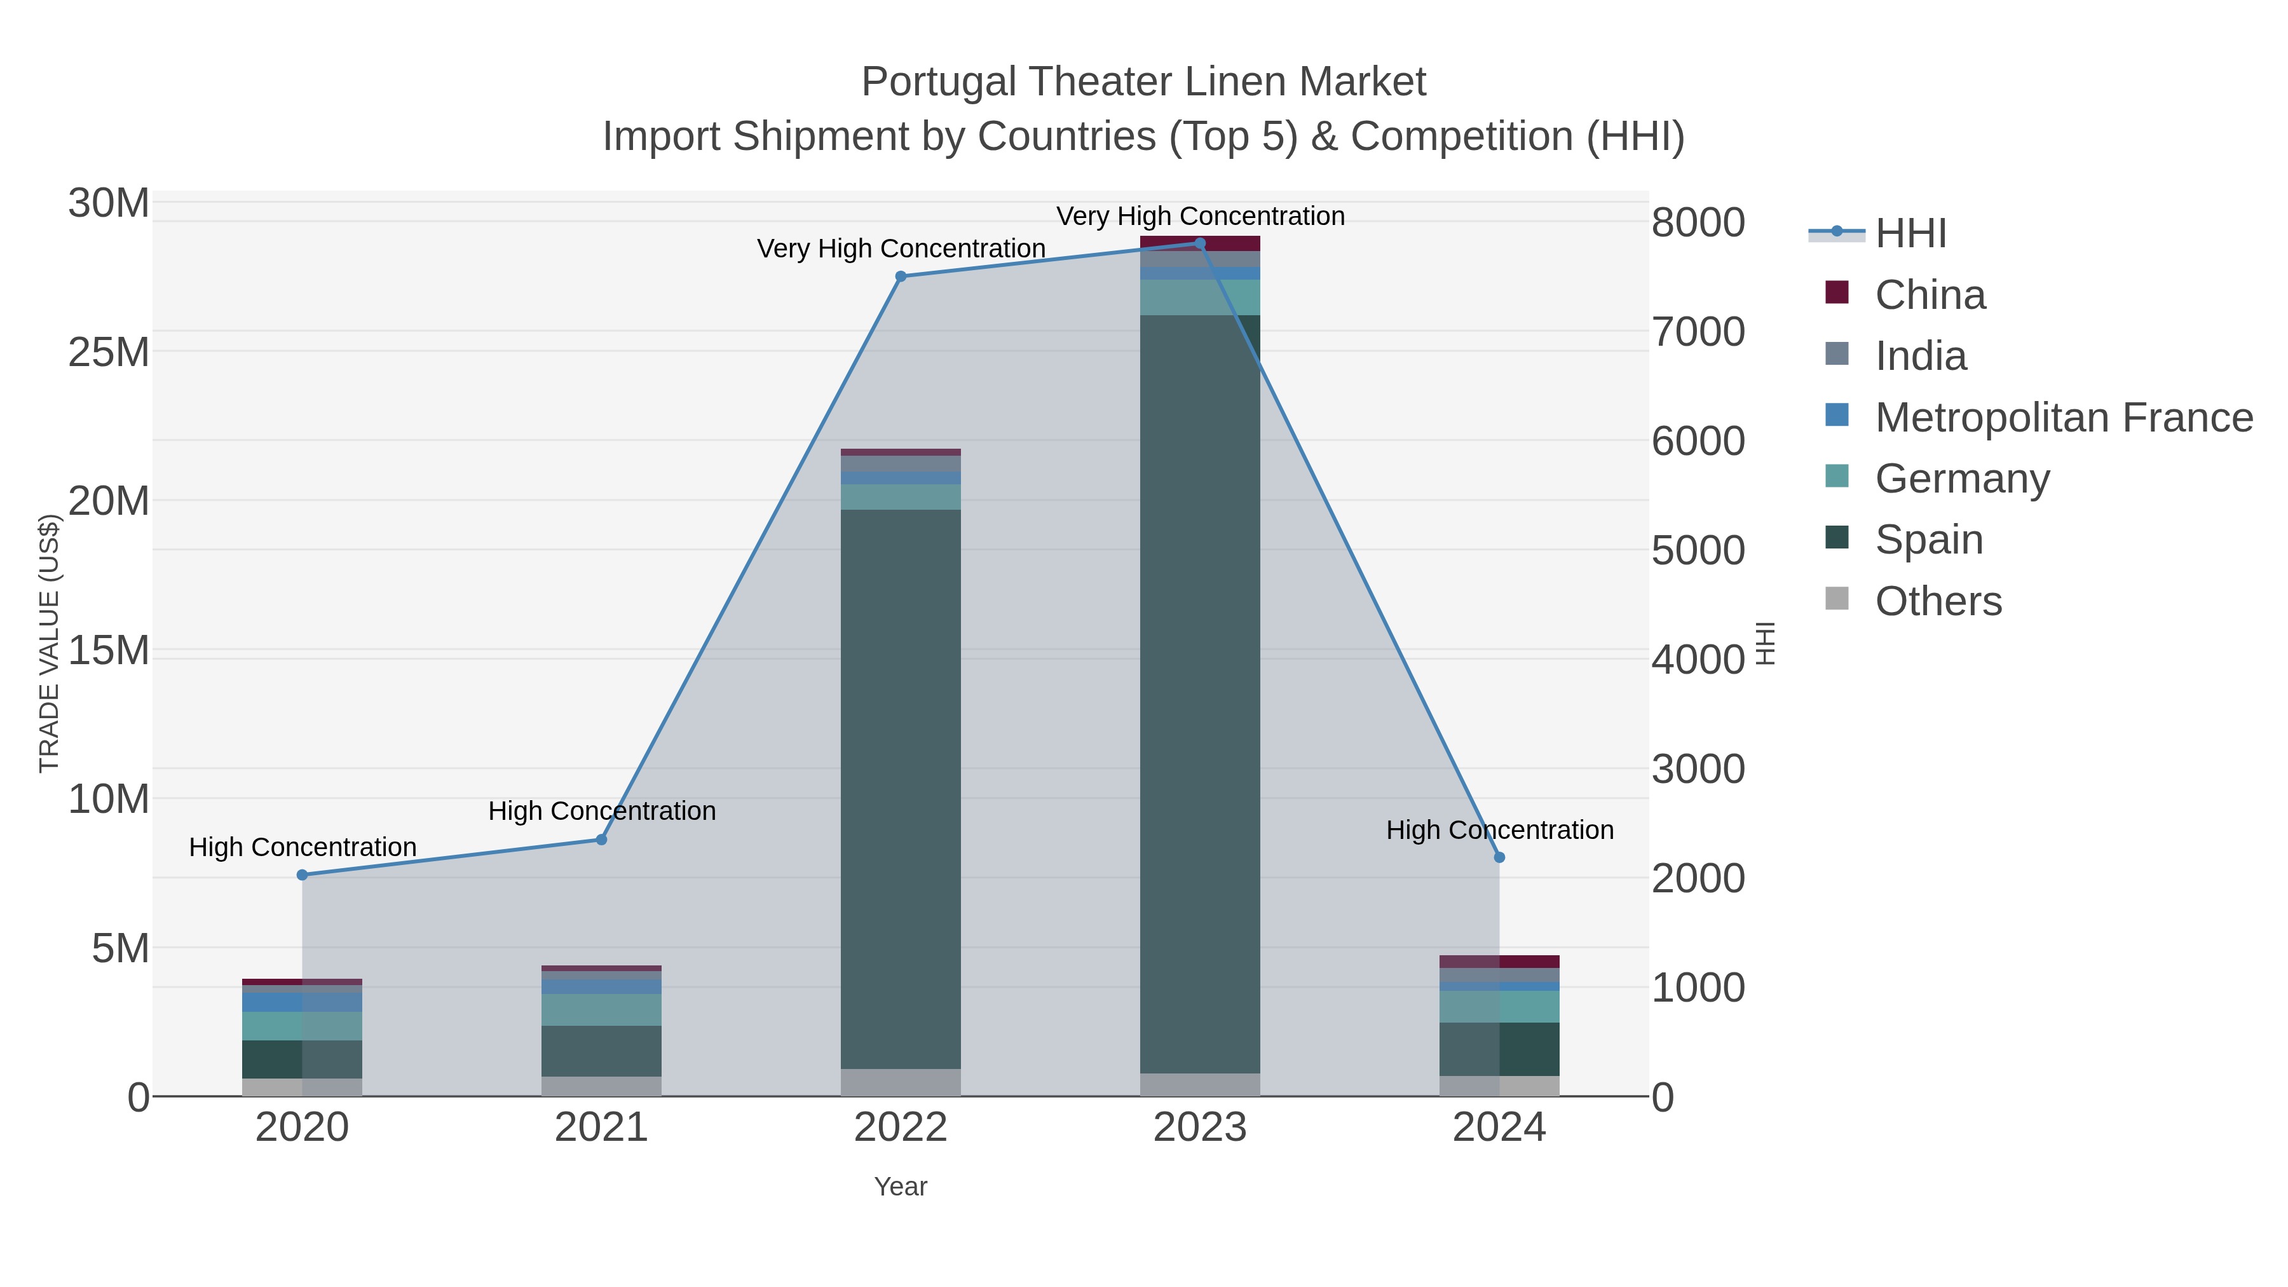
Task: Click the rotated HHI right-axis title
Action: tap(1766, 643)
